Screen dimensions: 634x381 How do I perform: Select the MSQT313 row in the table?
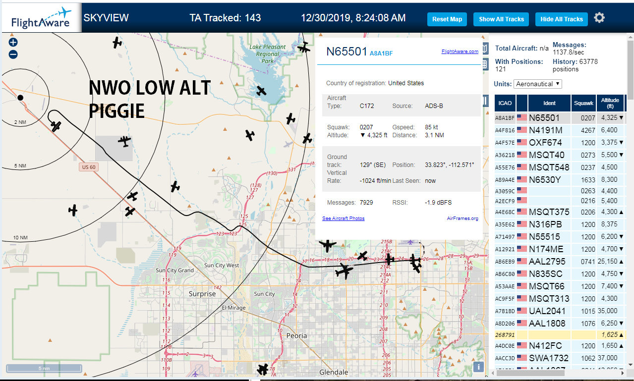point(560,298)
